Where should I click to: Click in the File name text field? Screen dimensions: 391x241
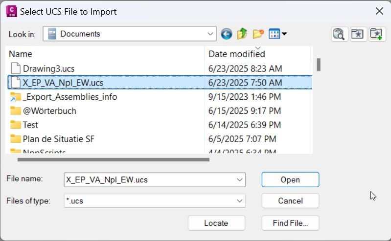tap(149, 180)
